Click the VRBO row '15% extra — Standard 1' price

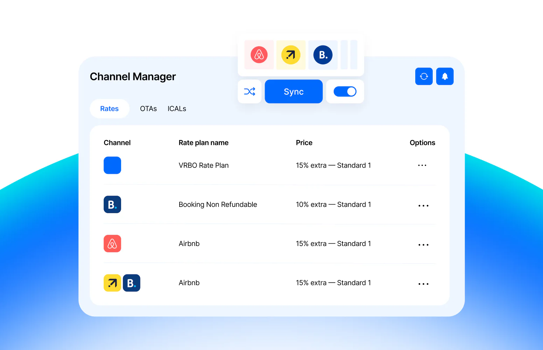(333, 165)
